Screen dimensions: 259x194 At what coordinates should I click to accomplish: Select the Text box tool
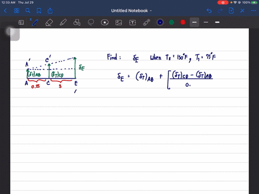point(133,23)
